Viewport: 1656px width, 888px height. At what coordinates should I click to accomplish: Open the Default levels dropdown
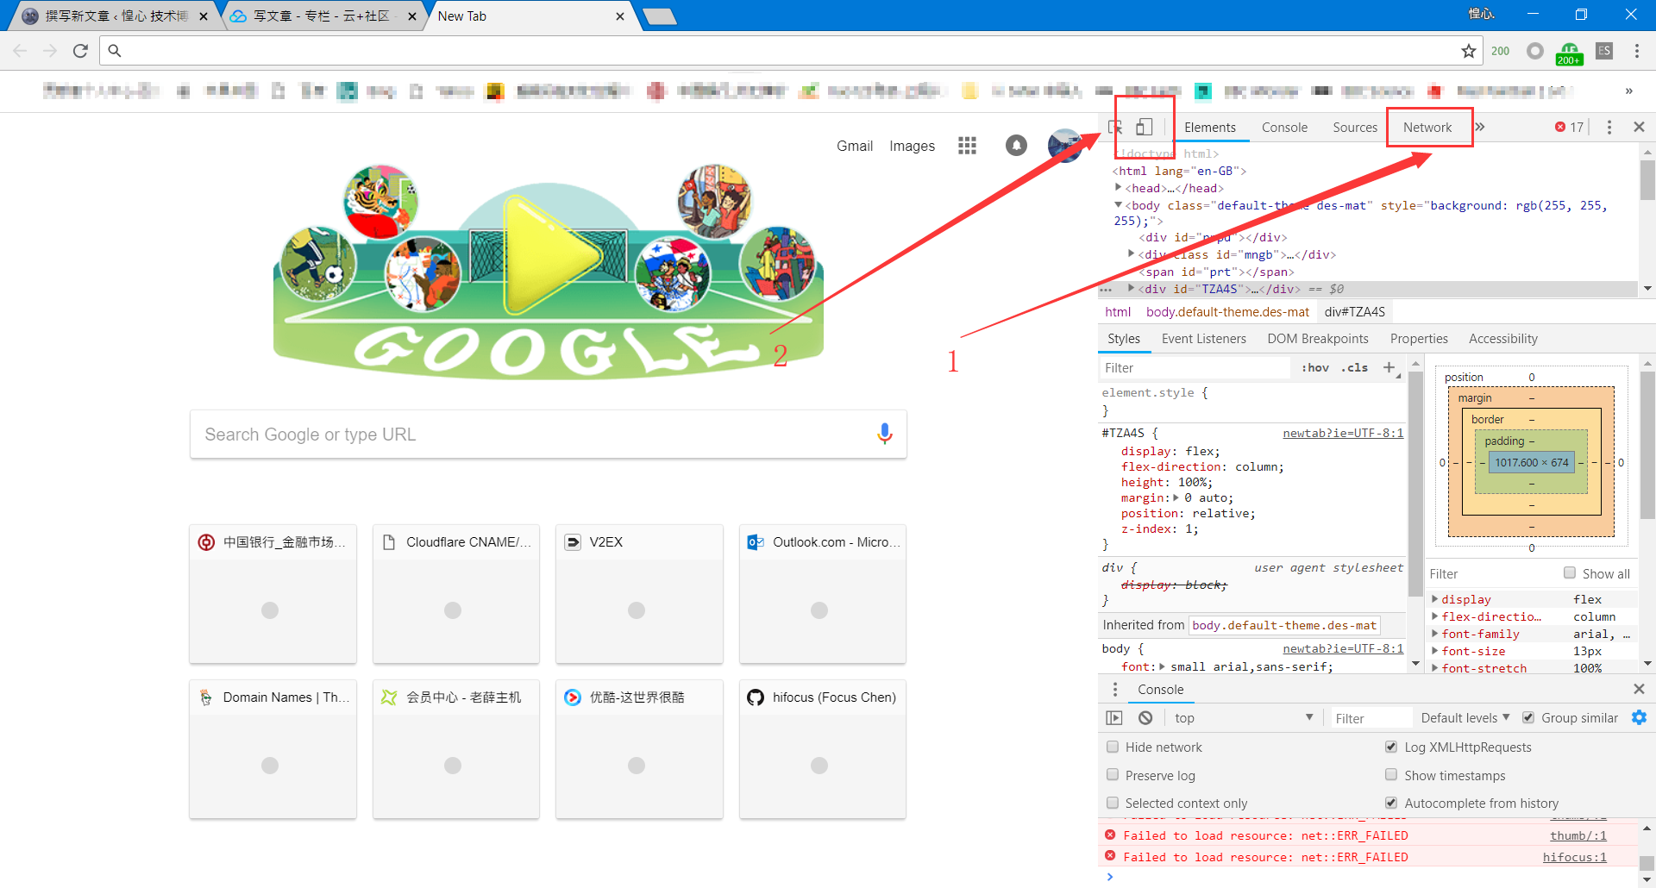[1465, 717]
